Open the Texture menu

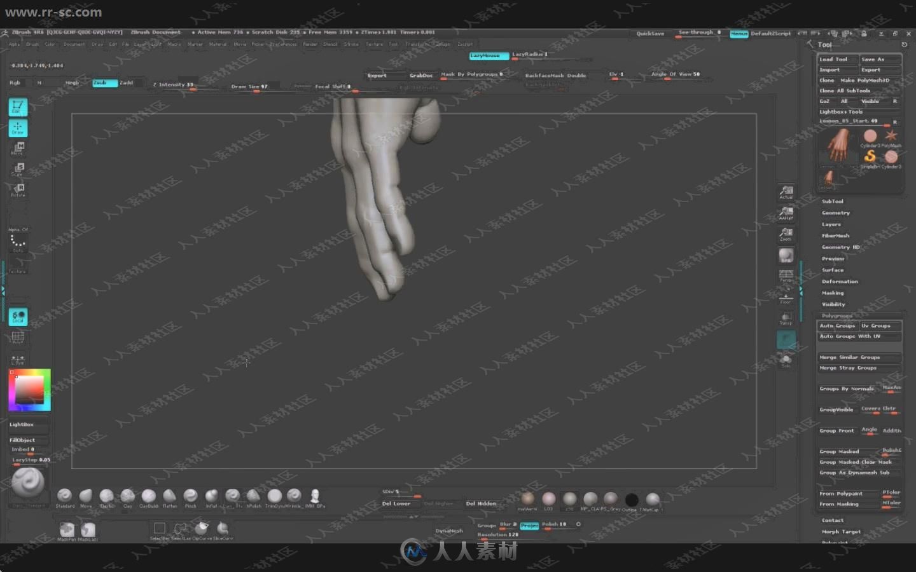[x=374, y=44]
